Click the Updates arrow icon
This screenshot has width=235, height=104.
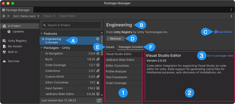click(9, 32)
